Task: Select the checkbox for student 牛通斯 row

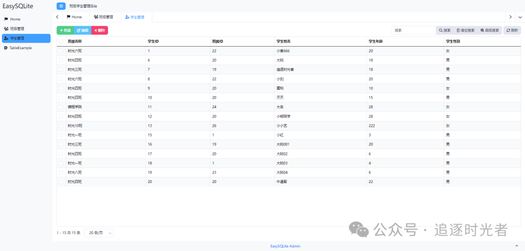Action: (61, 182)
